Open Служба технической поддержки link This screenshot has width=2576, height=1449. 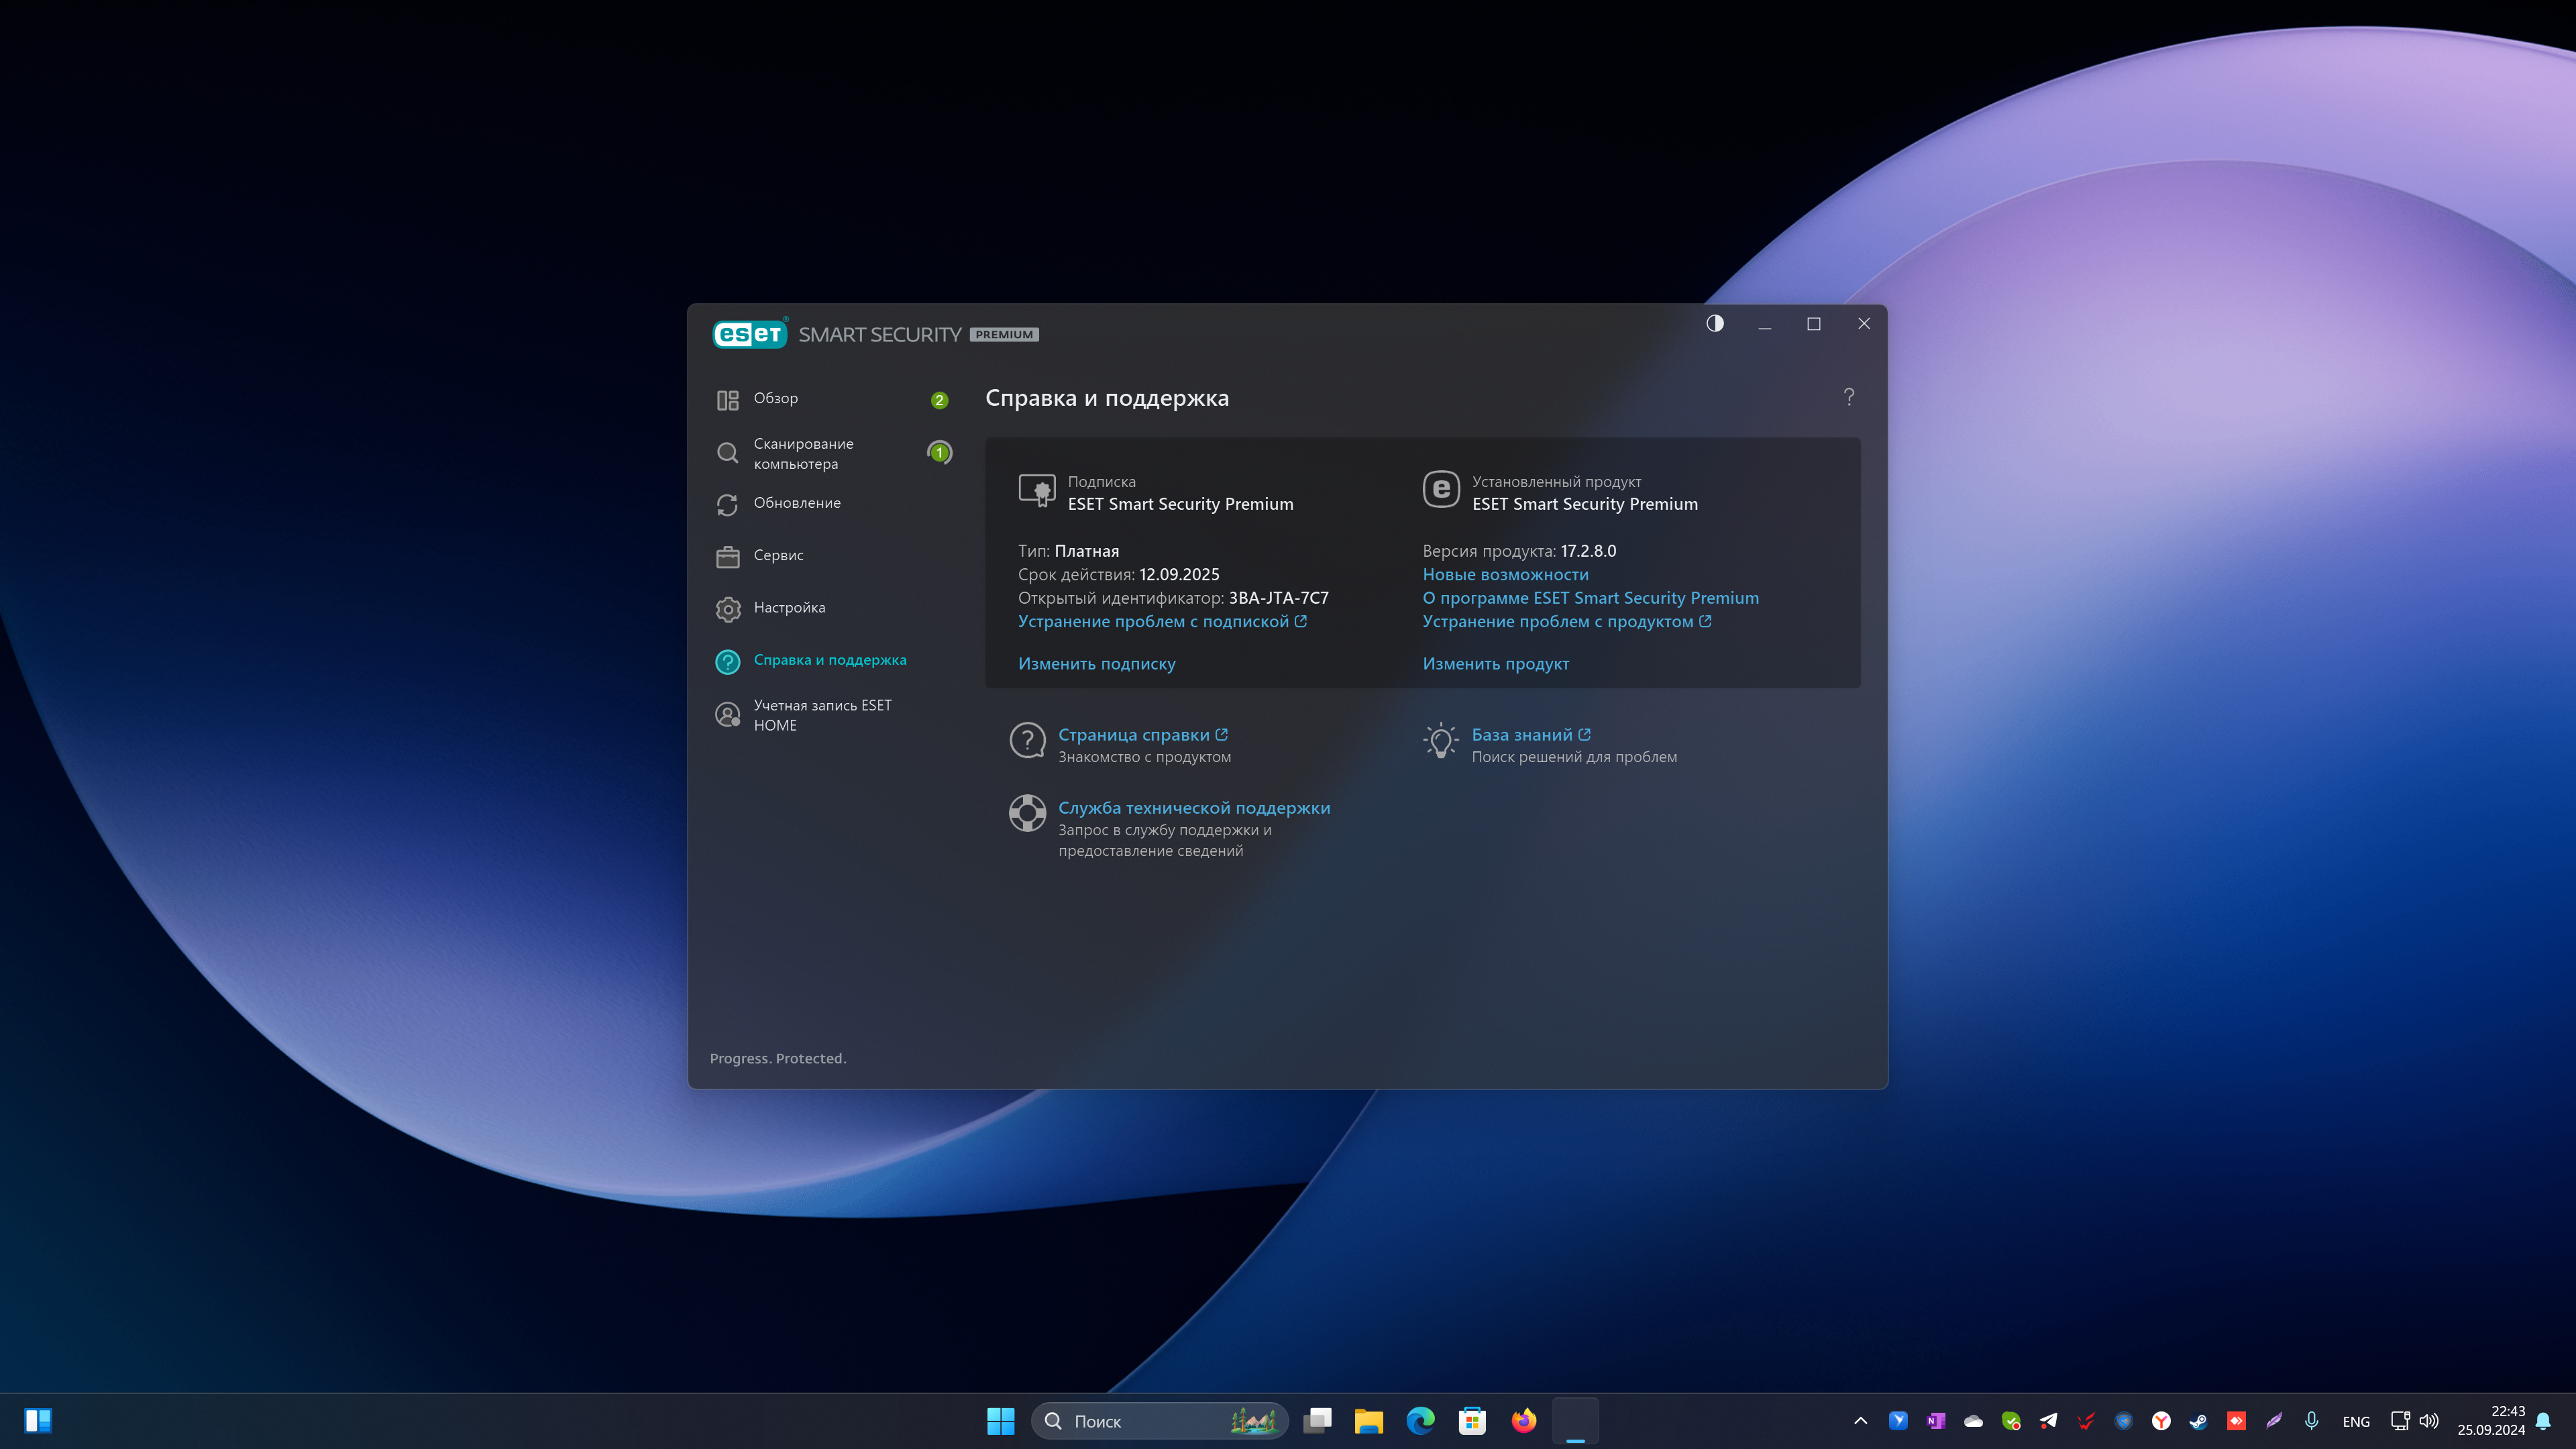[x=1194, y=808]
